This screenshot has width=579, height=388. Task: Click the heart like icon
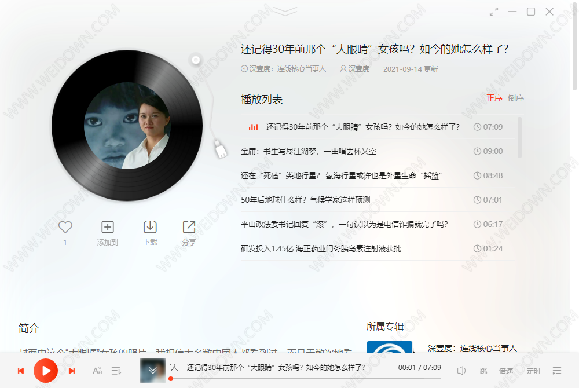65,226
